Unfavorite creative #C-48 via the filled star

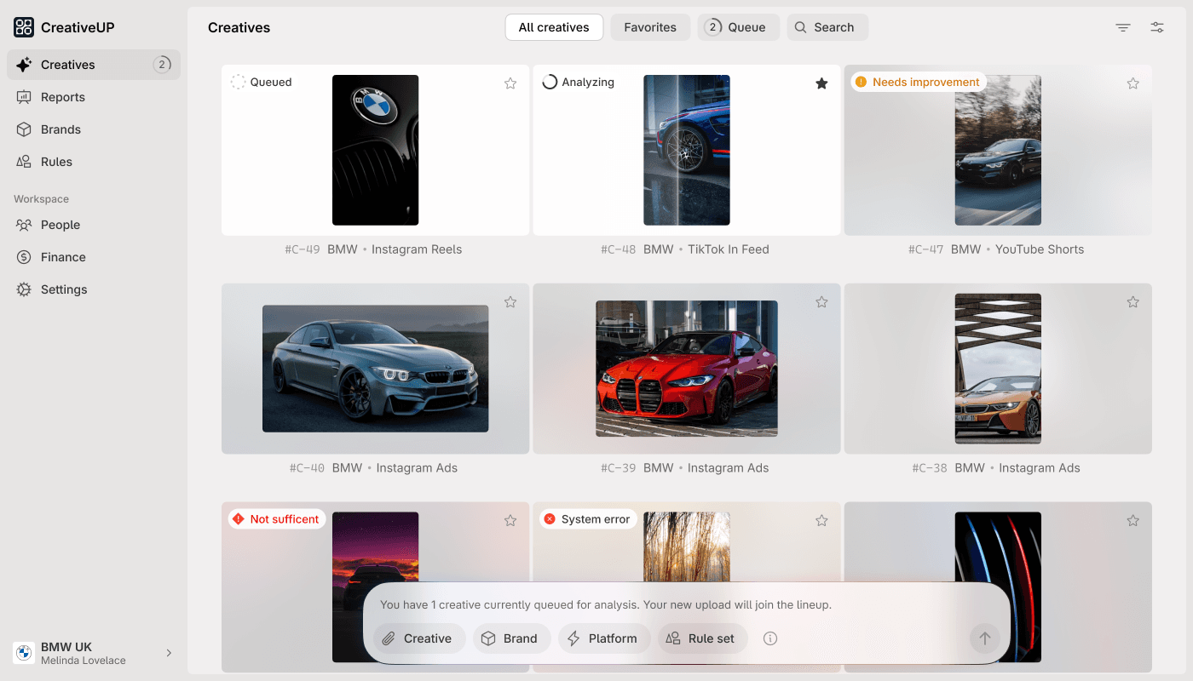[x=821, y=83]
